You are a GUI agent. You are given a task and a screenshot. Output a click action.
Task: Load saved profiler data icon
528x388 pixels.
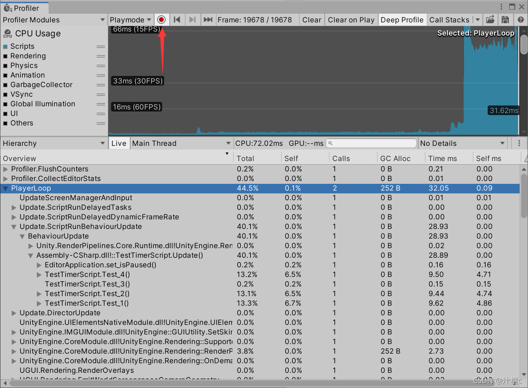point(490,20)
